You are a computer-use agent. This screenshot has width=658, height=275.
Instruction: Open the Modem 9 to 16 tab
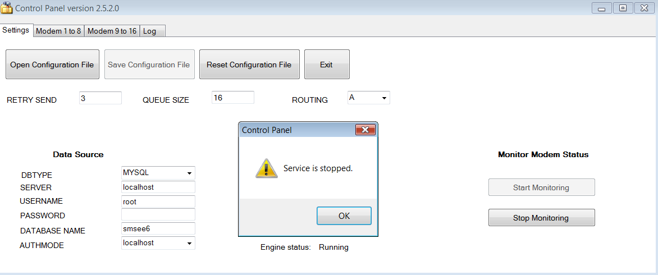click(112, 31)
